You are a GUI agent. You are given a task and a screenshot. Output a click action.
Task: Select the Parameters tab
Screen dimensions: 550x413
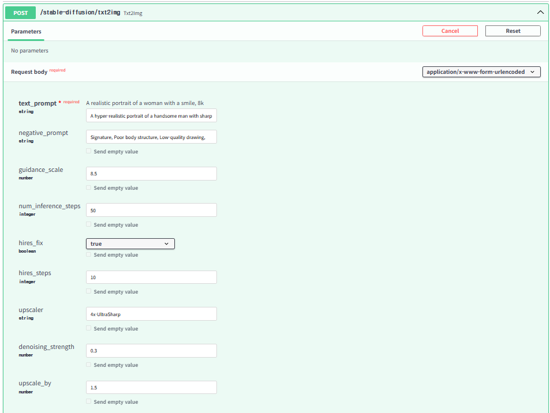pyautogui.click(x=26, y=32)
